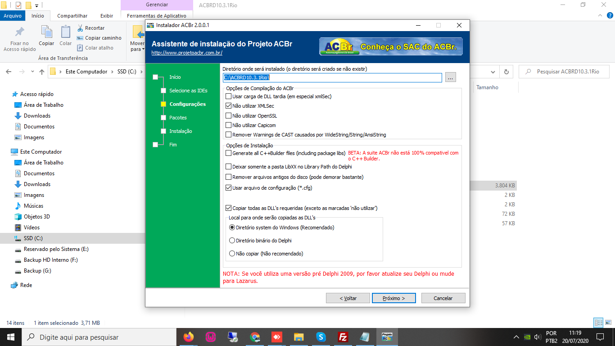Viewport: 615px width, 346px height.
Task: Uncheck Copiar todas as DLL's requeridas
Action: click(228, 208)
